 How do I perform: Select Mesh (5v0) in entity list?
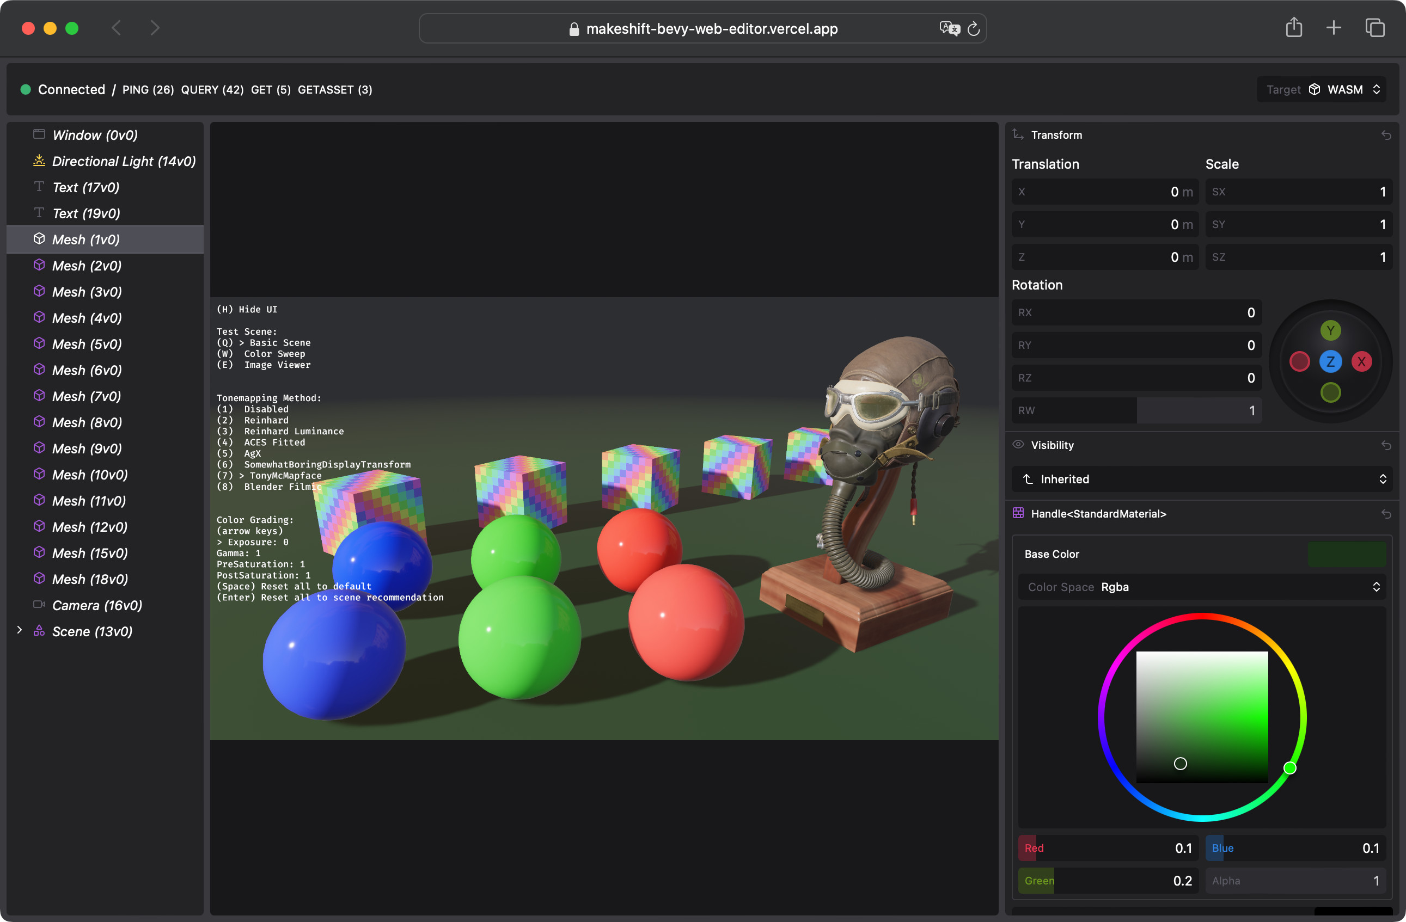tap(87, 344)
